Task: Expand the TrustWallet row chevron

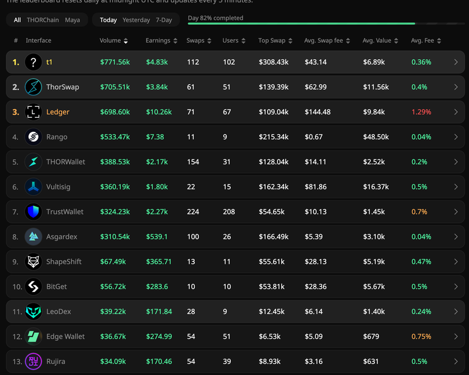Action: point(456,212)
